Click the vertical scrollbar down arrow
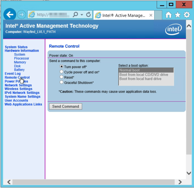This screenshot has width=194, height=188. click(189, 173)
